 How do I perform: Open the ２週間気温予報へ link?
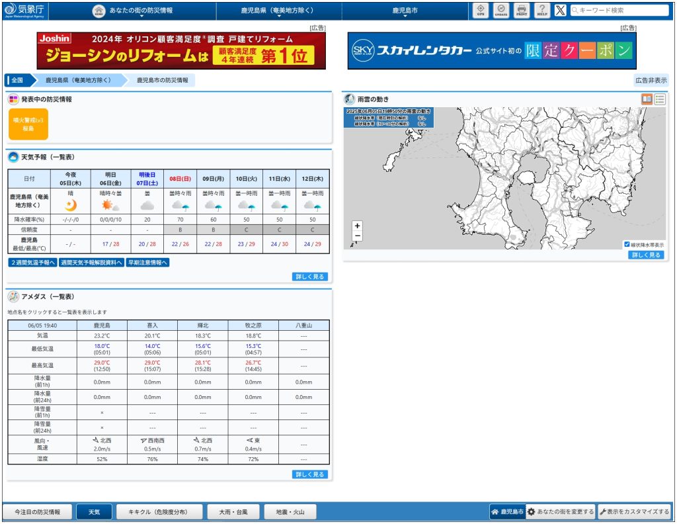click(x=32, y=263)
